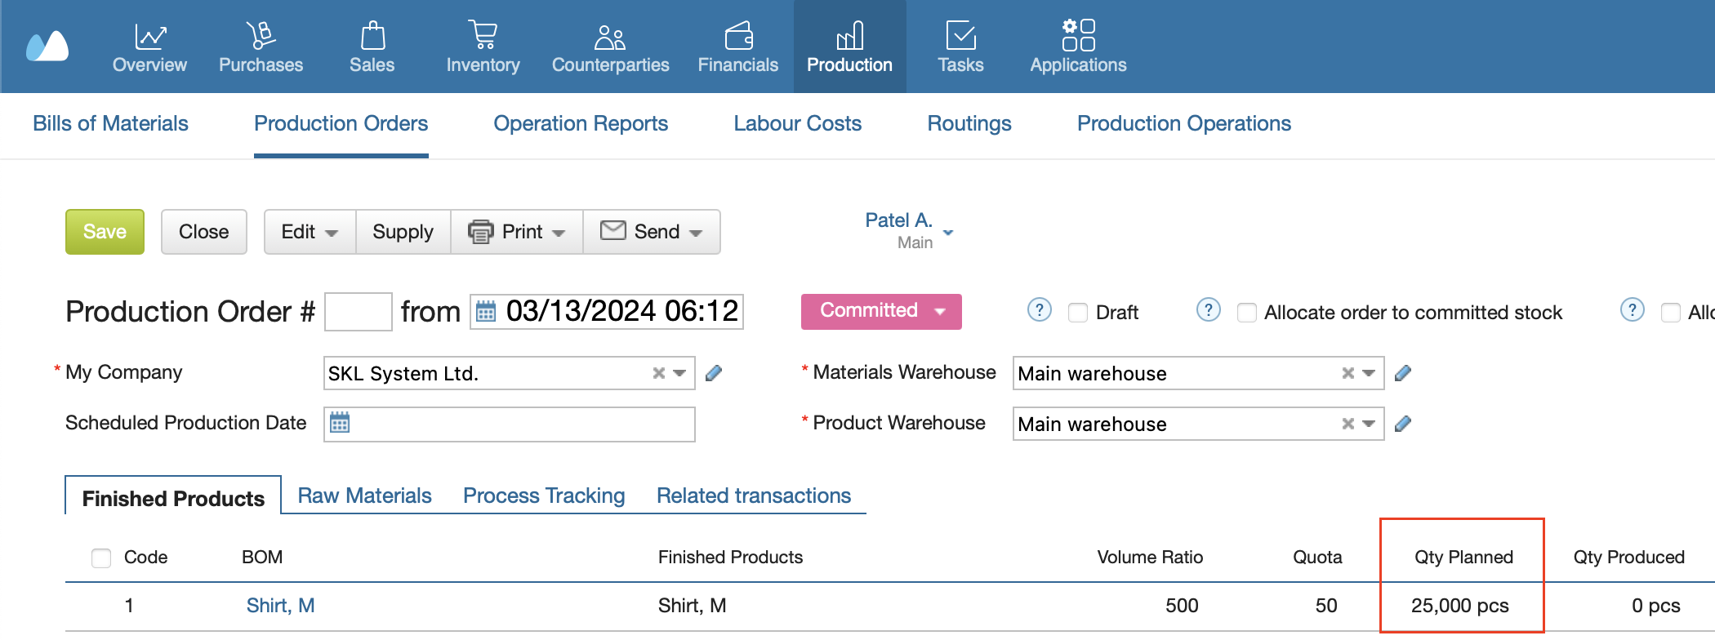
Task: Open Product Warehouse dropdown arrow
Action: click(x=1369, y=424)
